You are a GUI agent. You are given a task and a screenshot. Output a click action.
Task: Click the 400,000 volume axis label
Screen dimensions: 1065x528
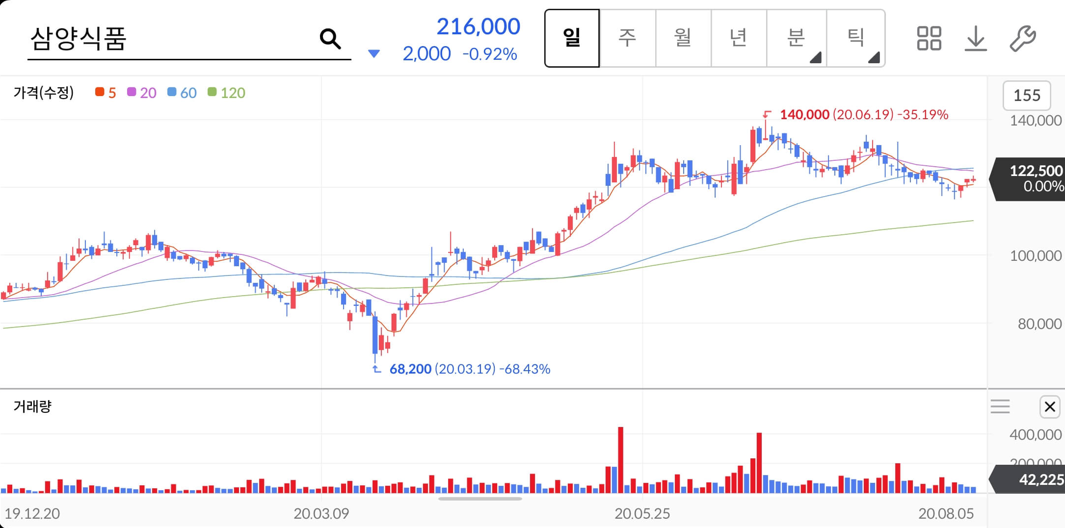coord(1036,434)
